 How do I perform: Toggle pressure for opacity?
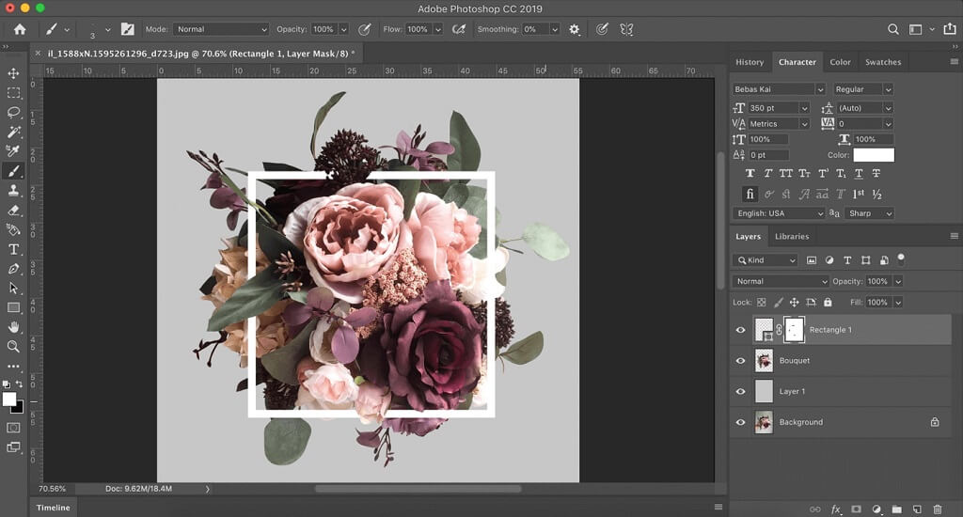(x=364, y=29)
